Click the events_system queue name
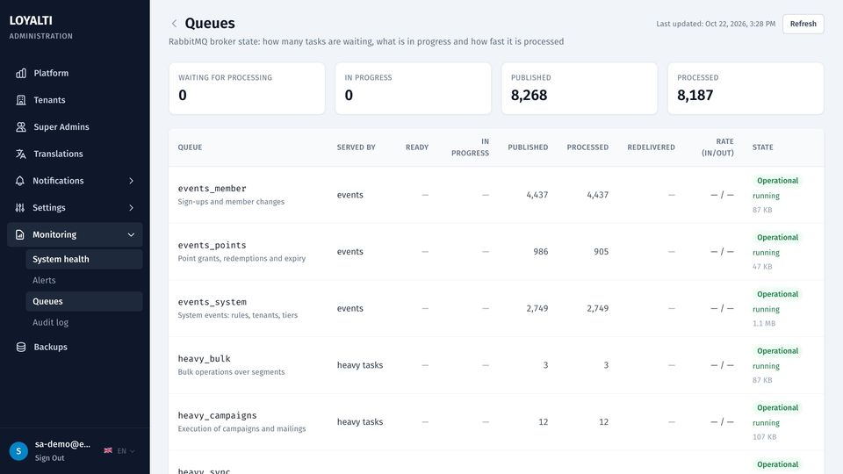 pos(212,302)
